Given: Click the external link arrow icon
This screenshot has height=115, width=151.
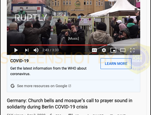Looking at the screenshot, I should [x=70, y=86].
